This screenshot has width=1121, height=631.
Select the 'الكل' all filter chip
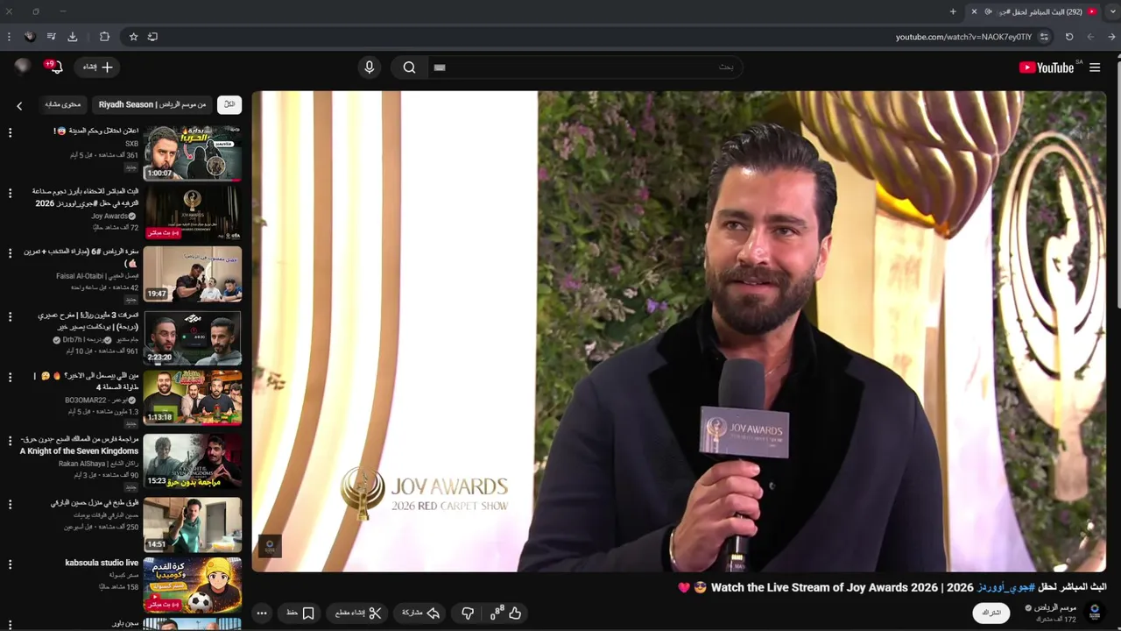(229, 104)
